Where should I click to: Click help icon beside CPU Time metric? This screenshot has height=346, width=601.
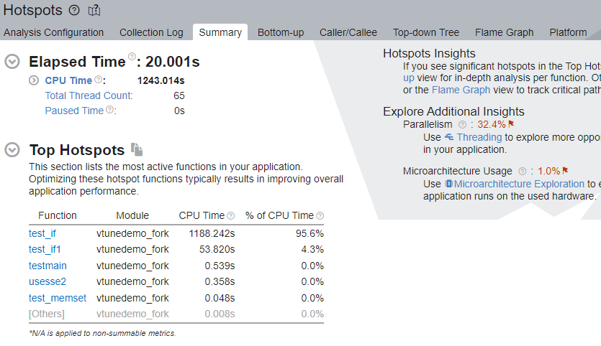pos(98,80)
